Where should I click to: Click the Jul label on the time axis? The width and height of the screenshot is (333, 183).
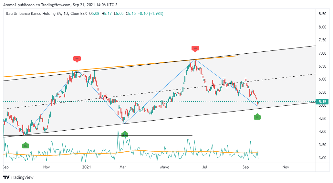pos(204,167)
